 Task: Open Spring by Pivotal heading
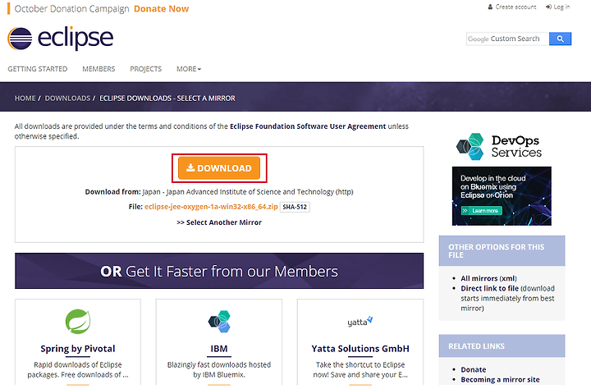78,349
